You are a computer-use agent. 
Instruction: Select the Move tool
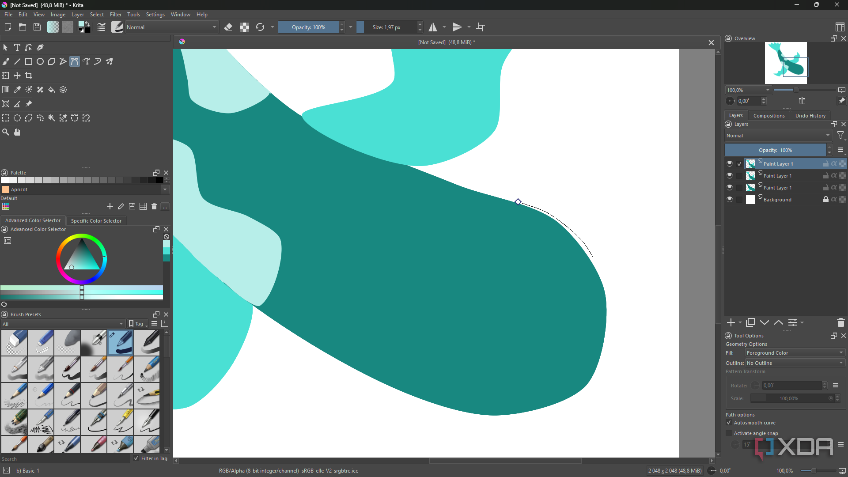tap(17, 76)
